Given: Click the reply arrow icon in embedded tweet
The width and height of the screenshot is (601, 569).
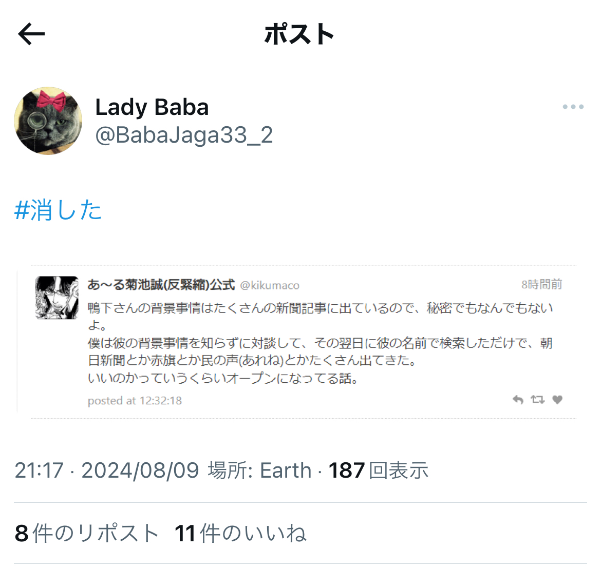Looking at the screenshot, I should (x=518, y=400).
